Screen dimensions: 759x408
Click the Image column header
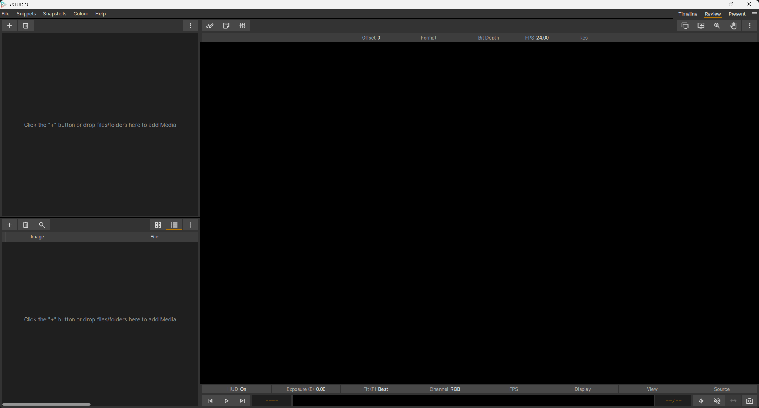click(x=37, y=237)
